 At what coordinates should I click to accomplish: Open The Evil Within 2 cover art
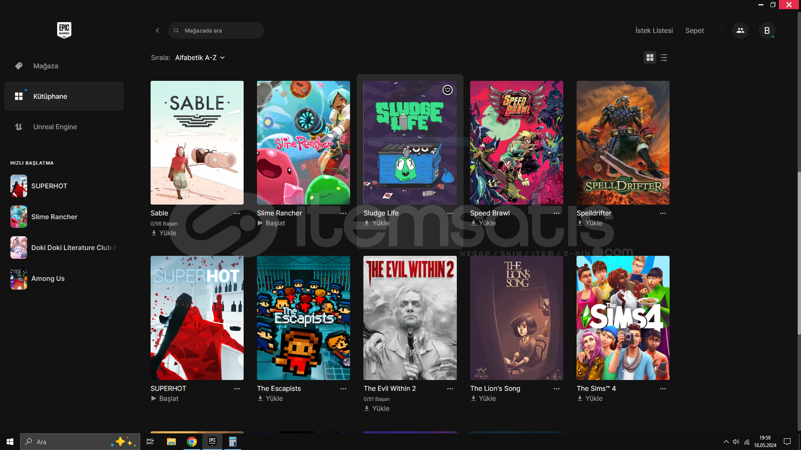(x=410, y=318)
